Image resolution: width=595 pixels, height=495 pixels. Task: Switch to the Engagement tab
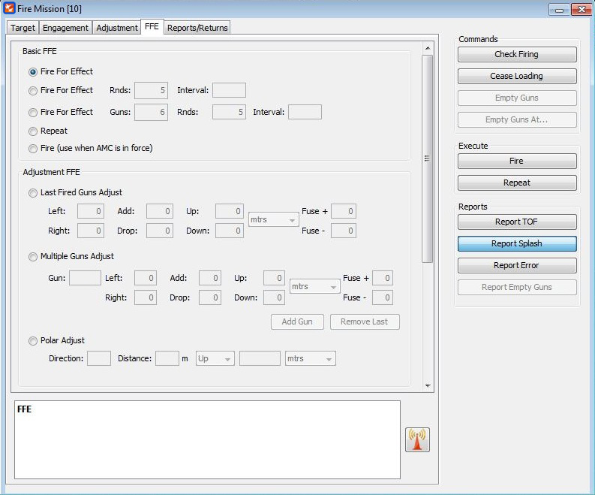65,28
